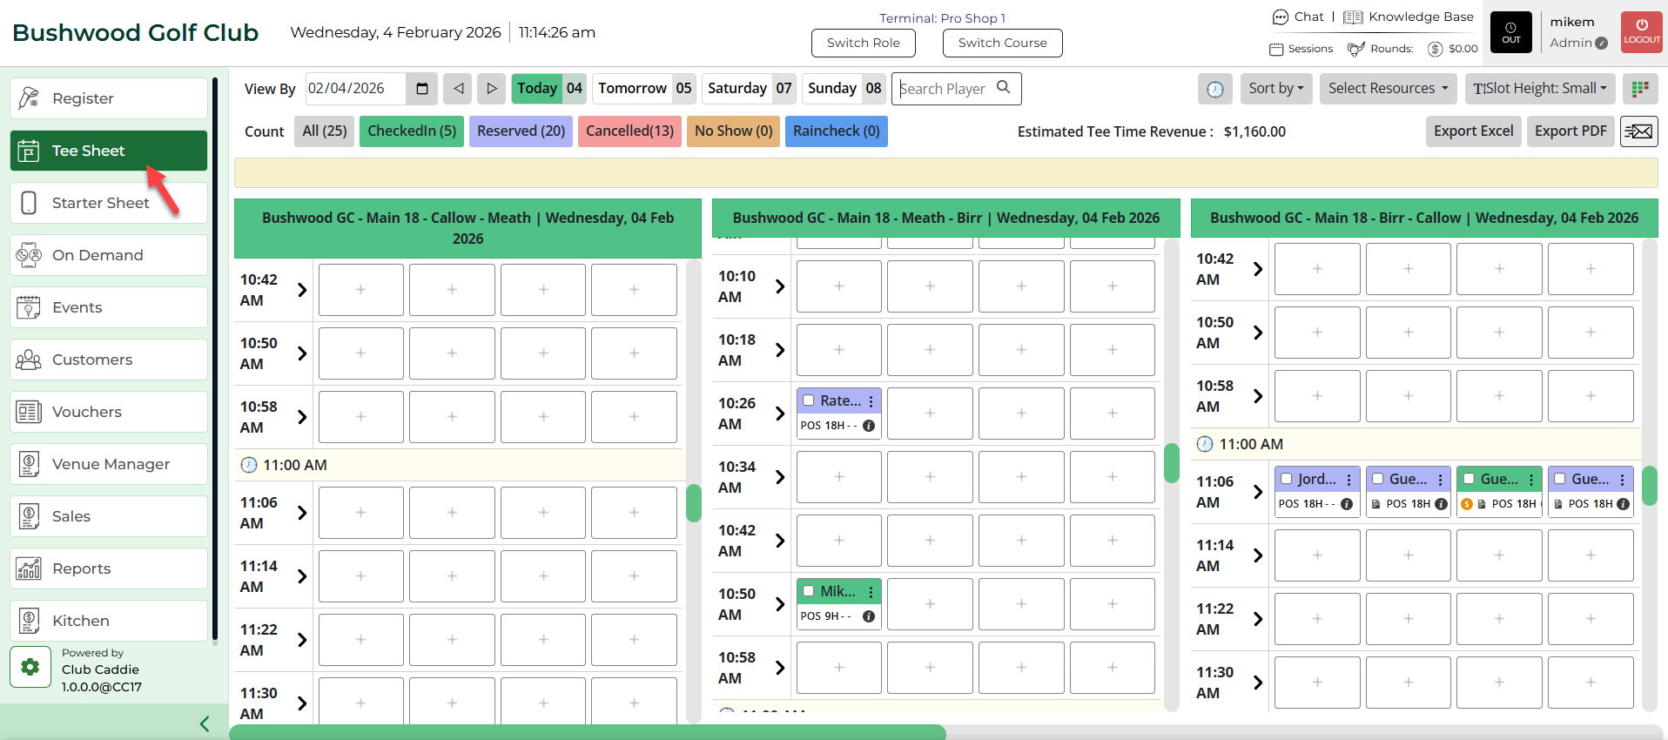This screenshot has width=1668, height=740.
Task: Click the calendar date picker icon
Action: [x=422, y=89]
